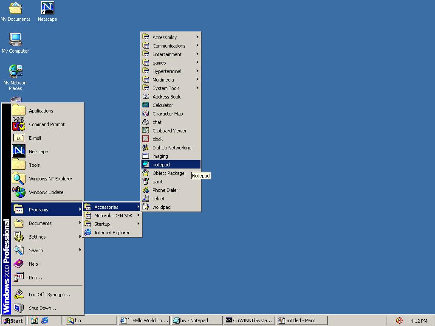Image resolution: width=435 pixels, height=326 pixels.
Task: Choose Shut Down... from Start menu
Action: [47, 308]
